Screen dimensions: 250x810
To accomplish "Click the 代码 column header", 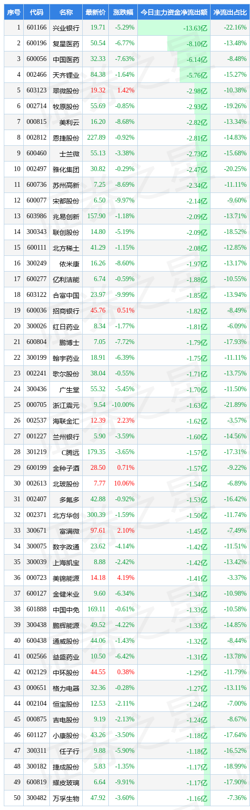I will click(x=37, y=12).
